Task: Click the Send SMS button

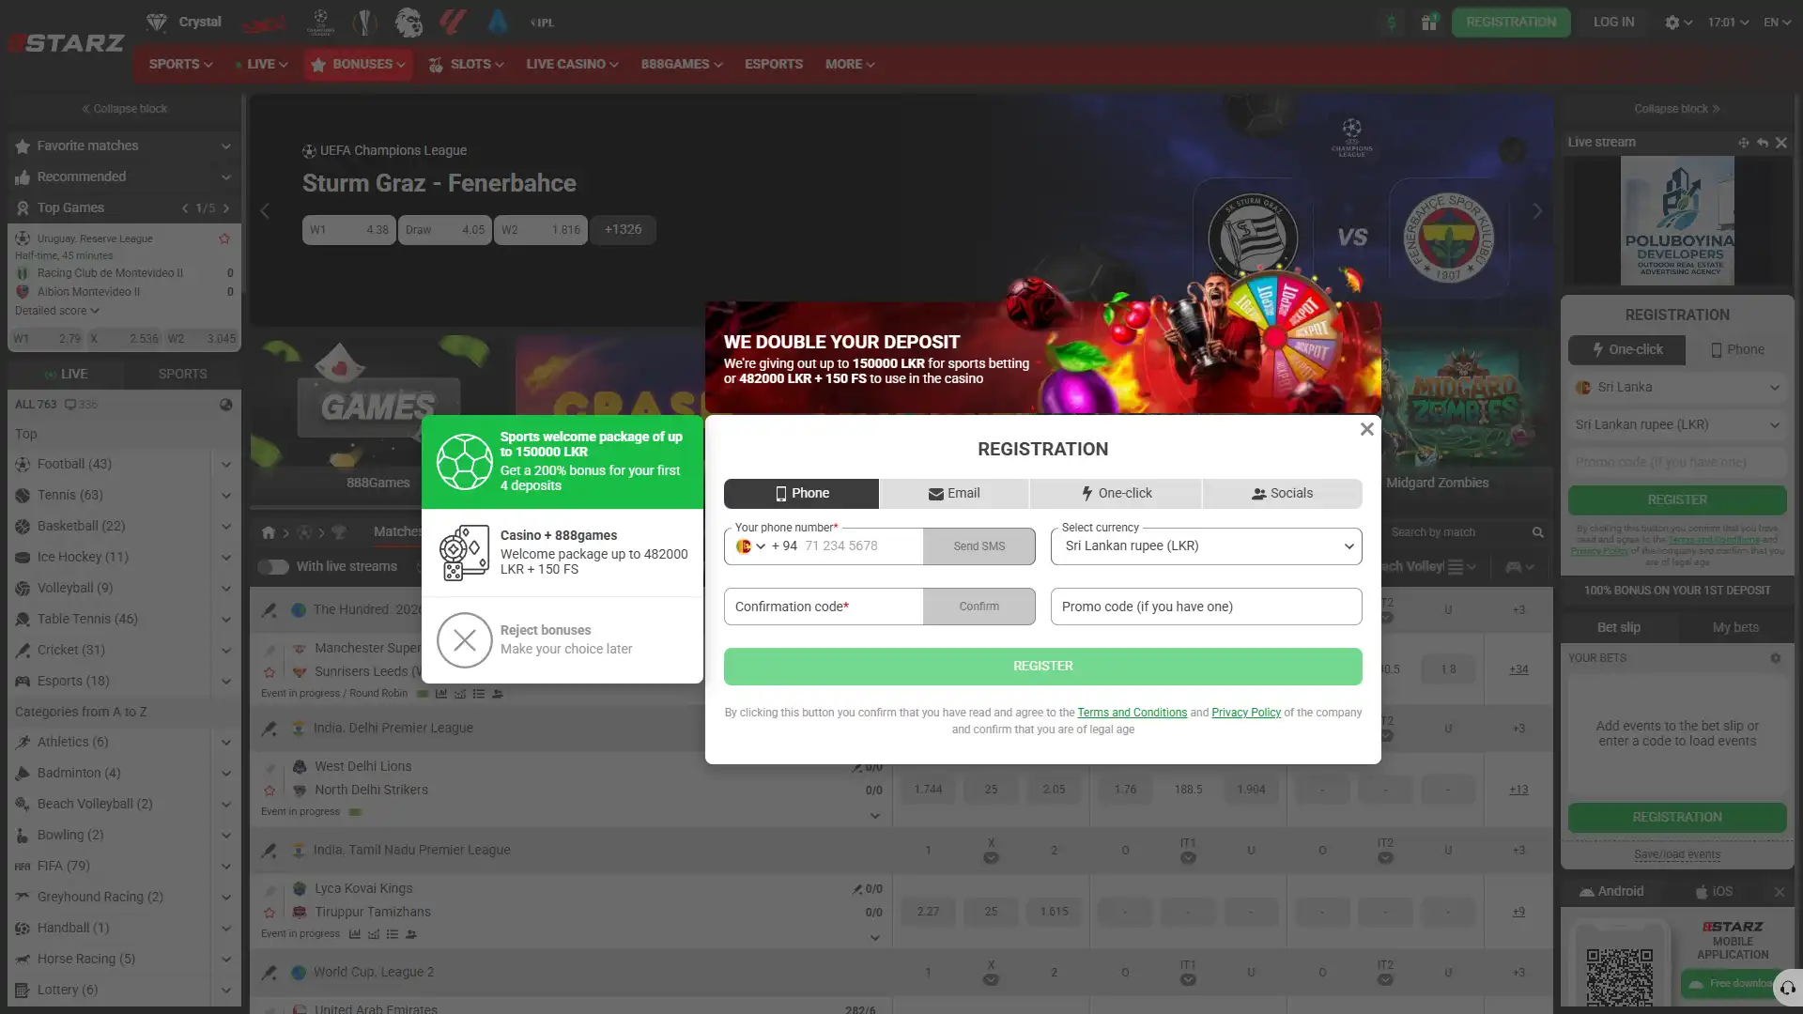Action: coord(979,546)
